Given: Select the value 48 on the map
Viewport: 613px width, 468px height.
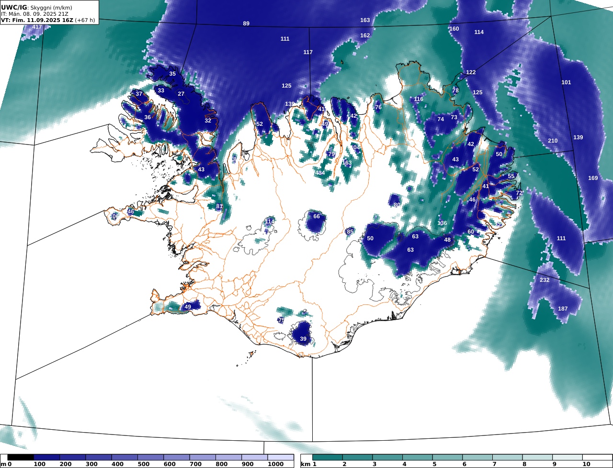Looking at the screenshot, I should coord(447,240).
